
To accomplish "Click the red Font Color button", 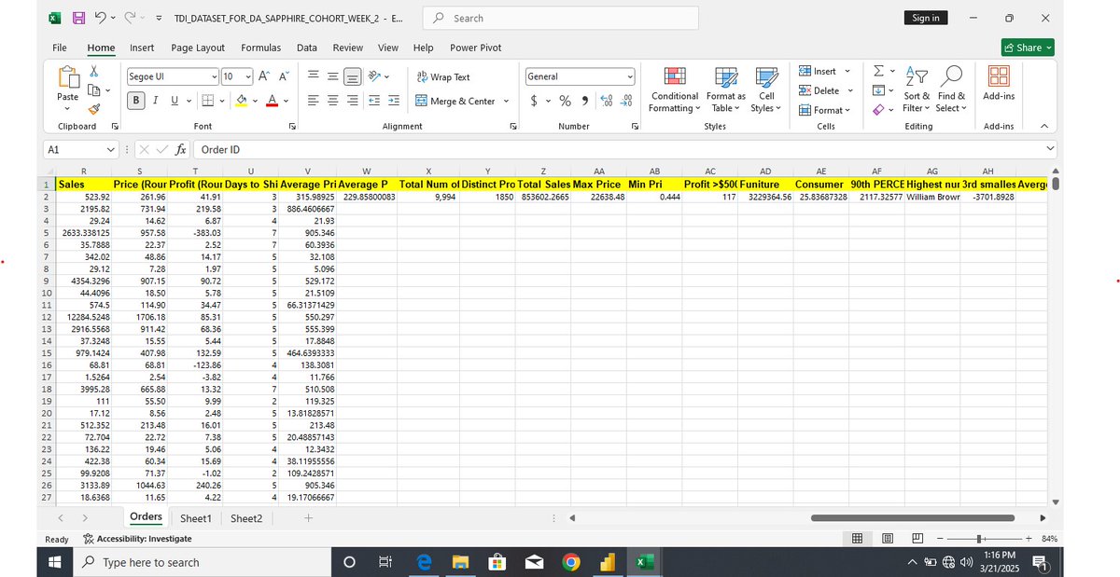I will [x=272, y=101].
